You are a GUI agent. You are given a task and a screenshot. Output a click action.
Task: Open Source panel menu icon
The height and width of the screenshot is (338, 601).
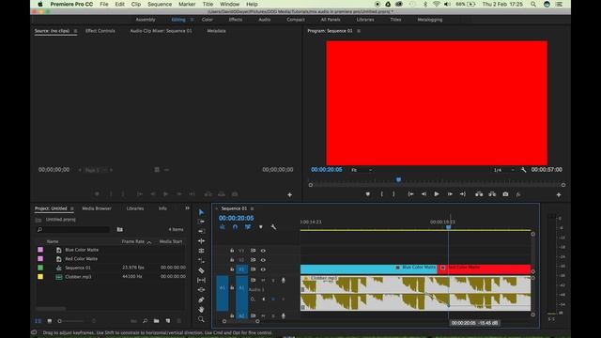pos(75,31)
